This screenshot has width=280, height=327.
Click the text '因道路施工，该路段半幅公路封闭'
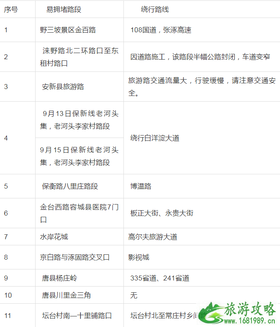pos(183,57)
